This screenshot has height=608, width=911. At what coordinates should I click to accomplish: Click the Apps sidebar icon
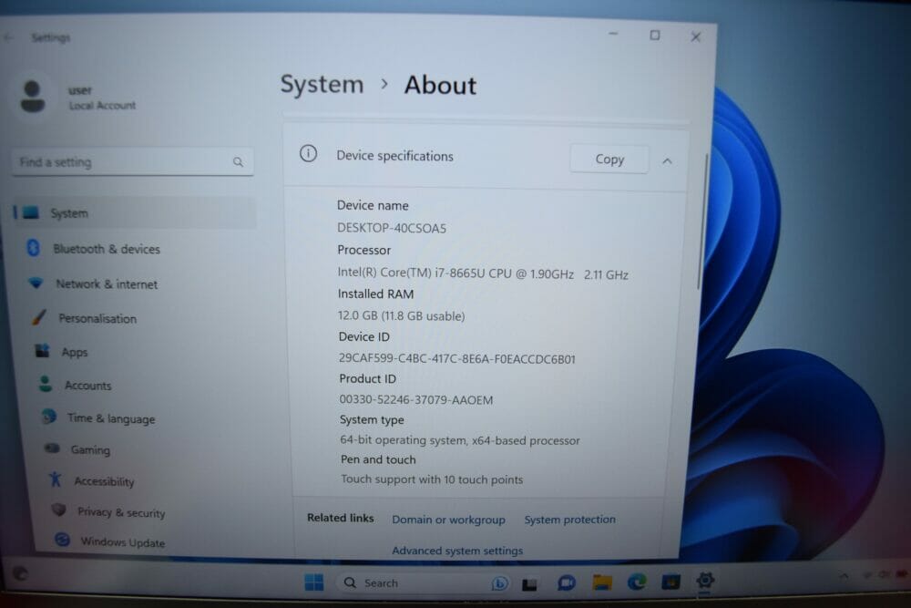[x=43, y=351]
